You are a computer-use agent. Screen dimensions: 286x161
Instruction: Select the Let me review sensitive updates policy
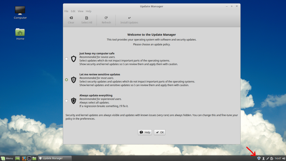pyautogui.click(x=67, y=80)
